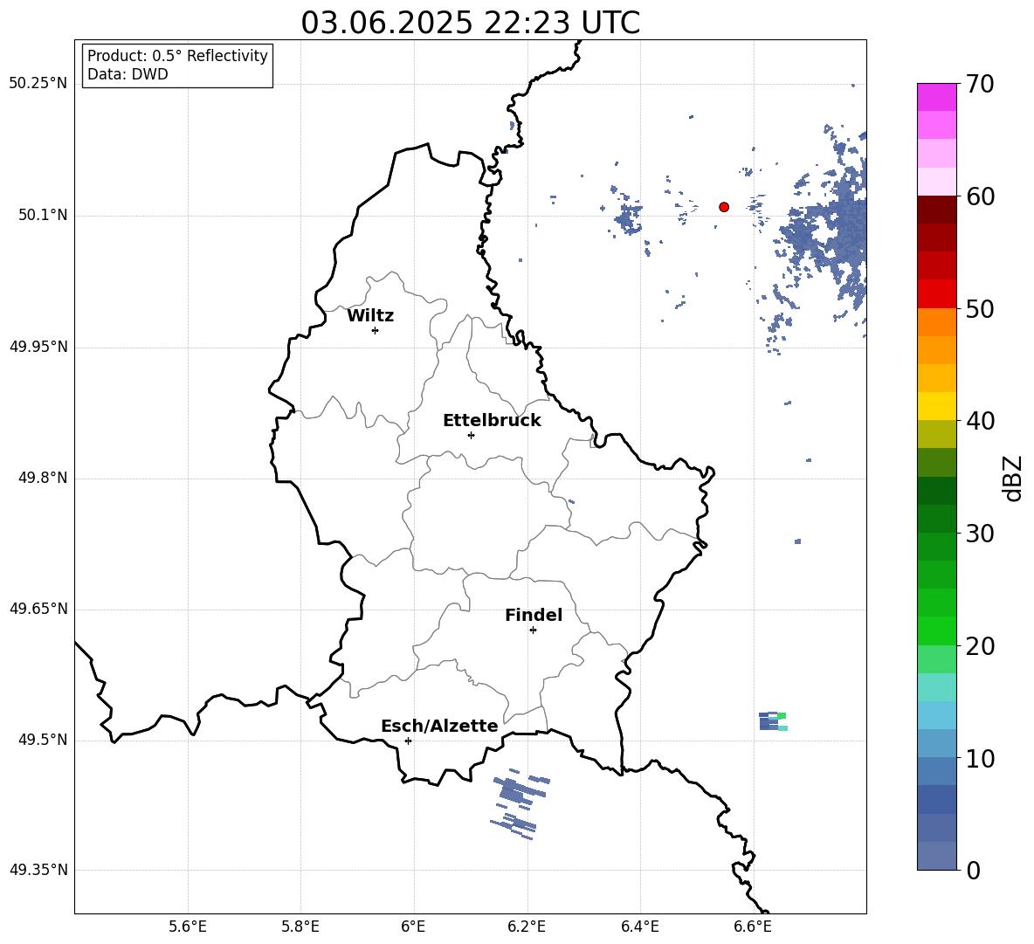Click the Esch/Alzette station cross marker

pyautogui.click(x=408, y=741)
